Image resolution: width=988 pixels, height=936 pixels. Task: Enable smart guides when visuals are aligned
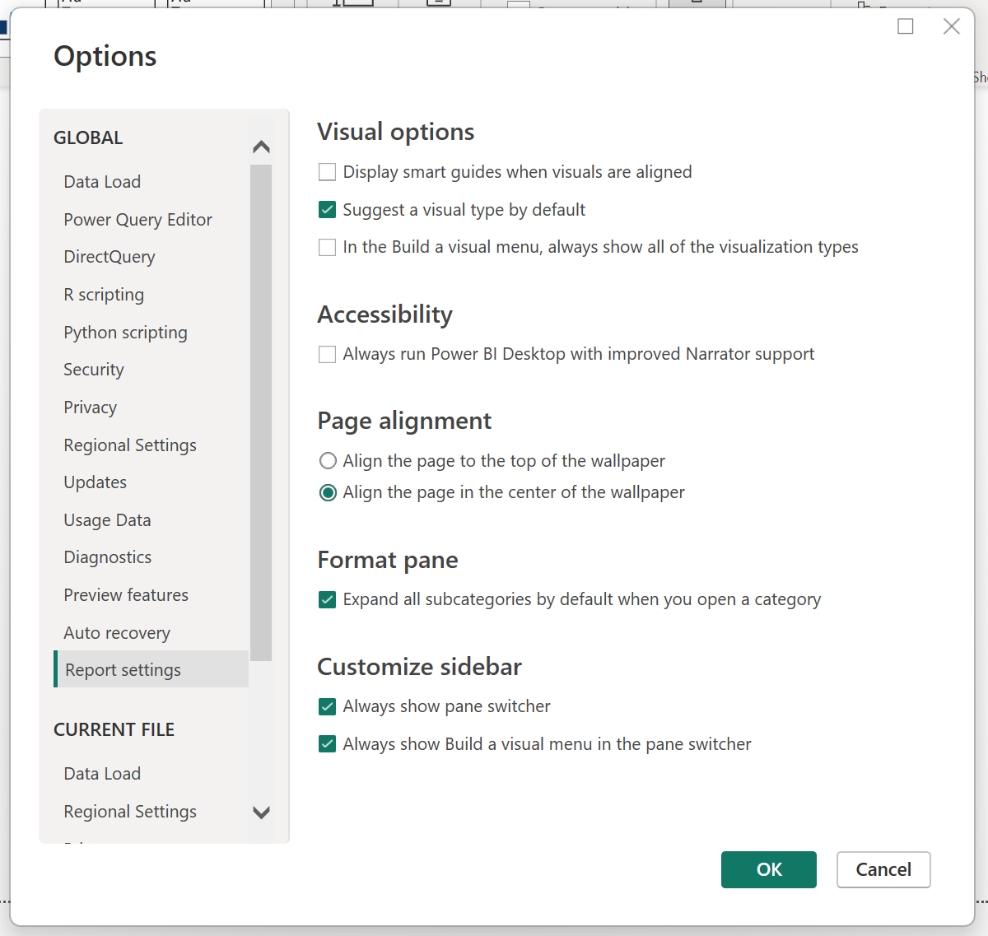tap(328, 172)
